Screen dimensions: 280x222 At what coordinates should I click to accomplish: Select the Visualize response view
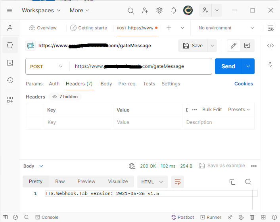(x=118, y=181)
